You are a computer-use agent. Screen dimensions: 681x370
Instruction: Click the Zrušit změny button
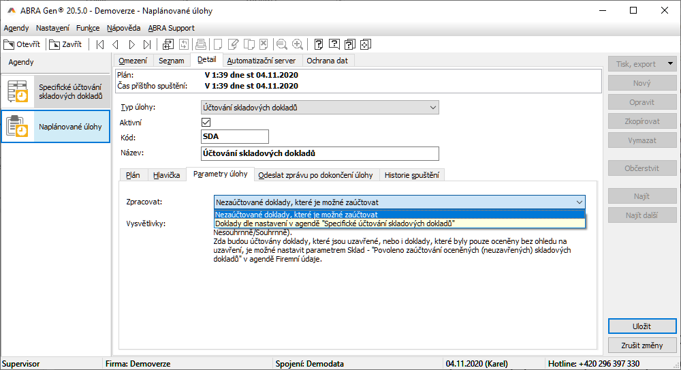point(642,345)
